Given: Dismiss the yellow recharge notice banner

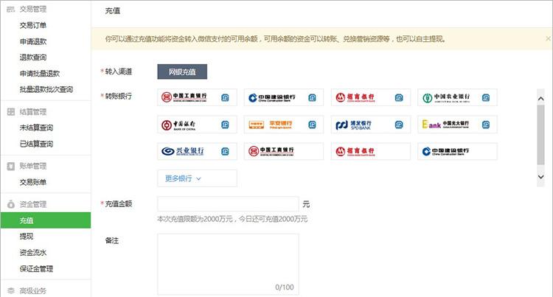Looking at the screenshot, I should tap(546, 38).
